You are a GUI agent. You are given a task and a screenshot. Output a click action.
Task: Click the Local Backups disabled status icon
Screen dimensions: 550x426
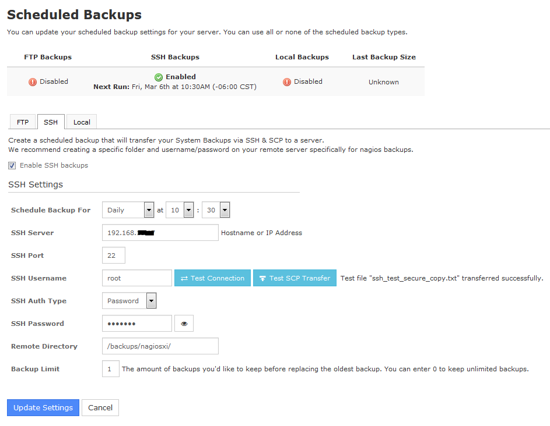287,82
